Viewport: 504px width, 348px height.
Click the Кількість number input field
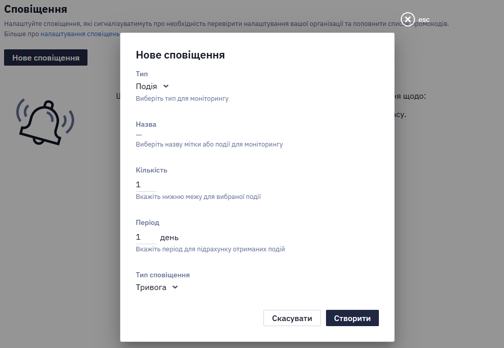click(x=145, y=185)
